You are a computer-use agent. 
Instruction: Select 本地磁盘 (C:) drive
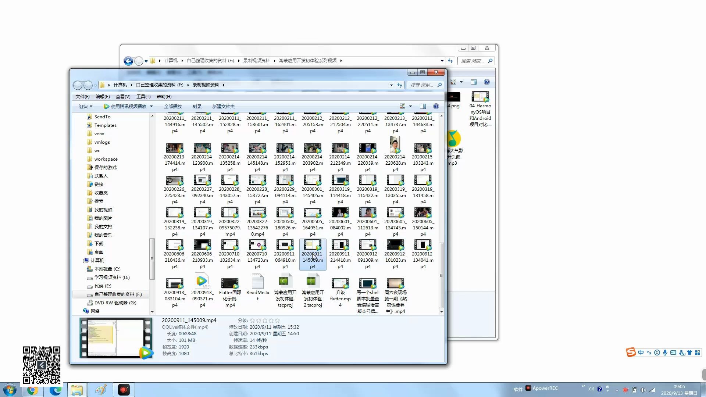(x=107, y=269)
